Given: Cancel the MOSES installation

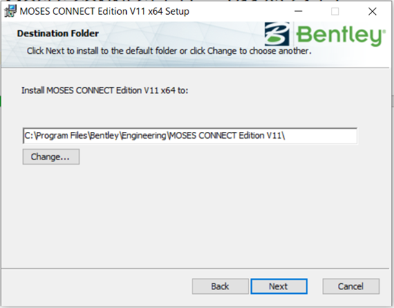Looking at the screenshot, I should click(x=351, y=286).
